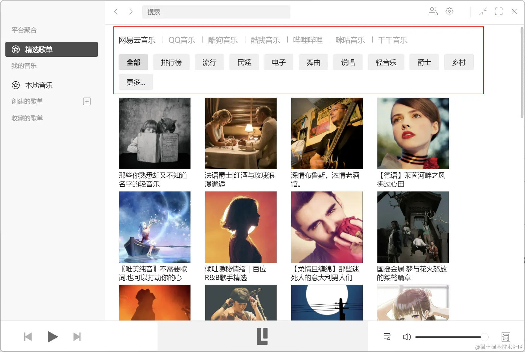Click the title text 深情布鲁斯，浓情老酒馆。
This screenshot has width=525, height=352.
(x=325, y=179)
